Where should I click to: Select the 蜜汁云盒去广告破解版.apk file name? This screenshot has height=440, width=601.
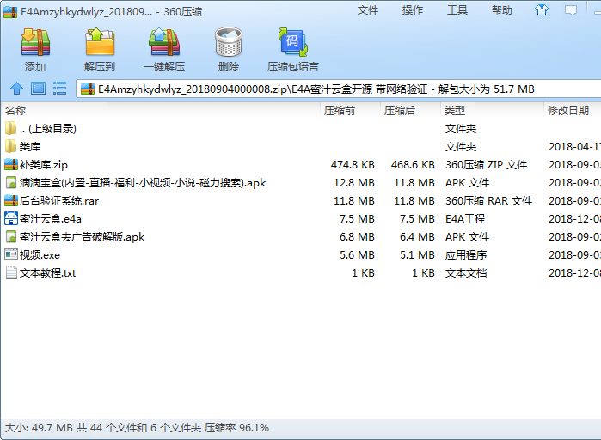[82, 236]
